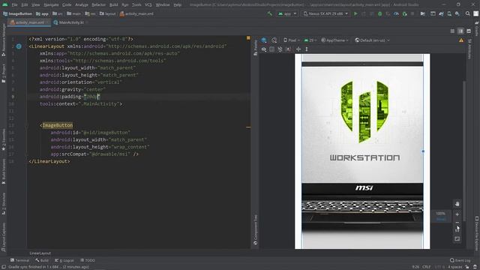Screen dimensions: 480x270
Task: Zoom out the design preview with minus
Action: pos(457,223)
